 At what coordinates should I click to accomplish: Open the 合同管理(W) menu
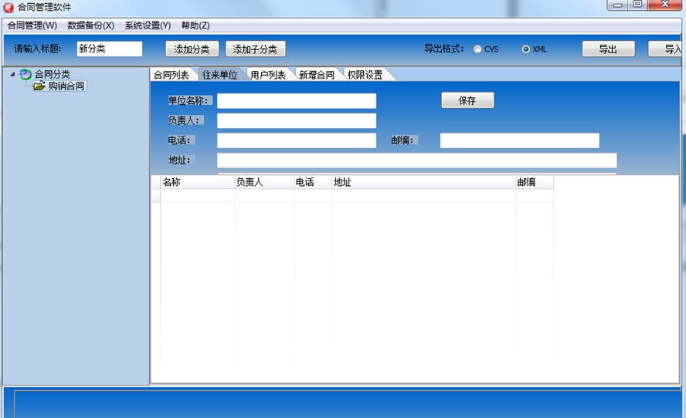coord(32,25)
